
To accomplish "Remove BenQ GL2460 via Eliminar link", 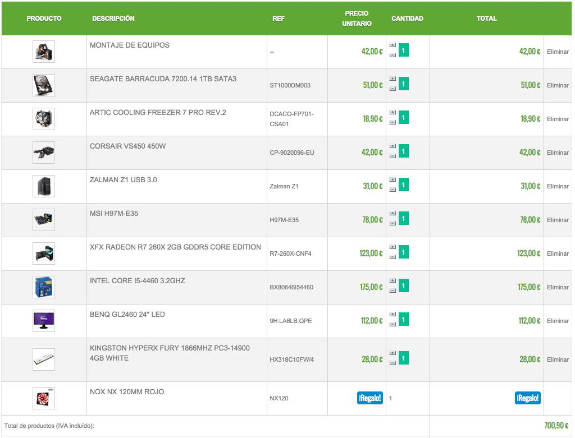I will [x=558, y=321].
